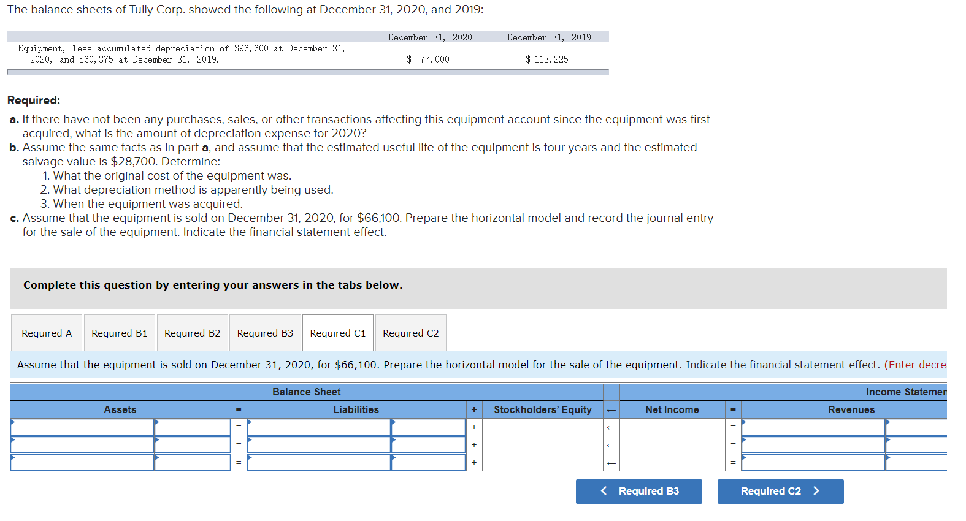
Task: Click third row Assets amount field
Action: [193, 463]
